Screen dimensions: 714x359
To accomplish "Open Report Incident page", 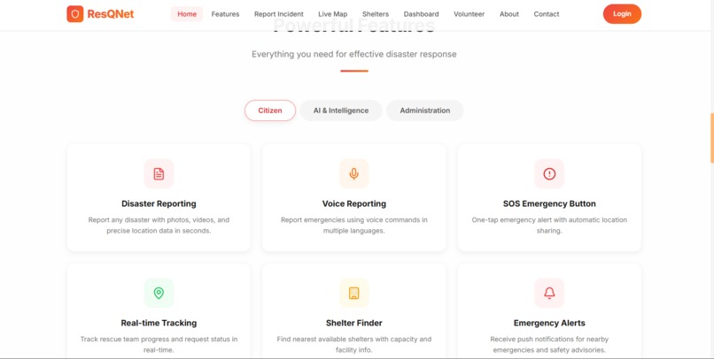I will pos(279,14).
